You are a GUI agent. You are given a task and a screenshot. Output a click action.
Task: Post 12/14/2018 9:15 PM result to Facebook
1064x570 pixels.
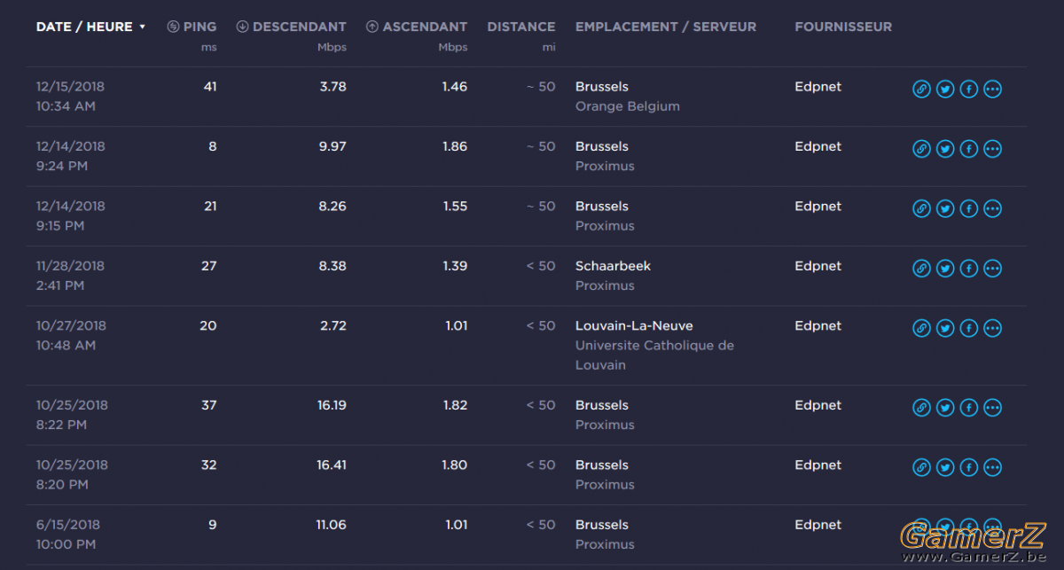point(969,209)
